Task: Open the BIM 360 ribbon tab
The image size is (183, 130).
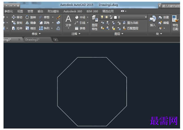Action: [92, 11]
